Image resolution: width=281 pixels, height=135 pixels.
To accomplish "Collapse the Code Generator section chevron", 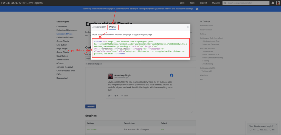I will pos(192,44).
